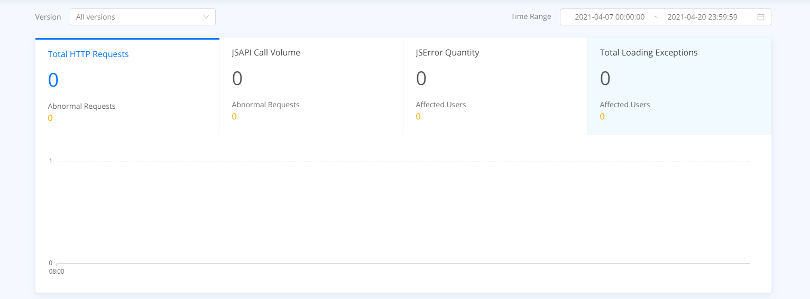Viewport: 810px width, 299px height.
Task: Click the blue 0 HTTP requests count
Action: (53, 80)
